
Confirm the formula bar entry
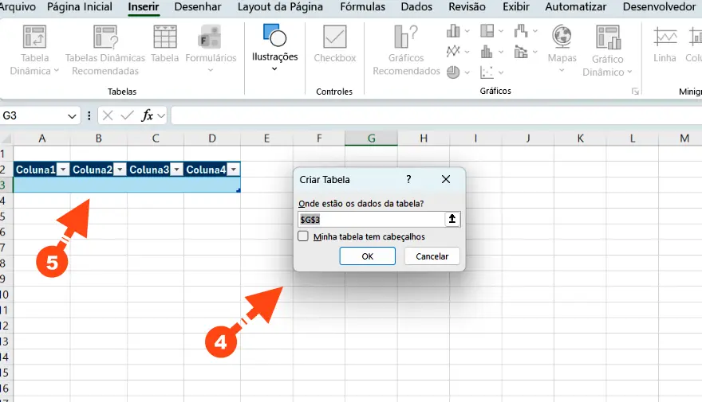coord(127,115)
